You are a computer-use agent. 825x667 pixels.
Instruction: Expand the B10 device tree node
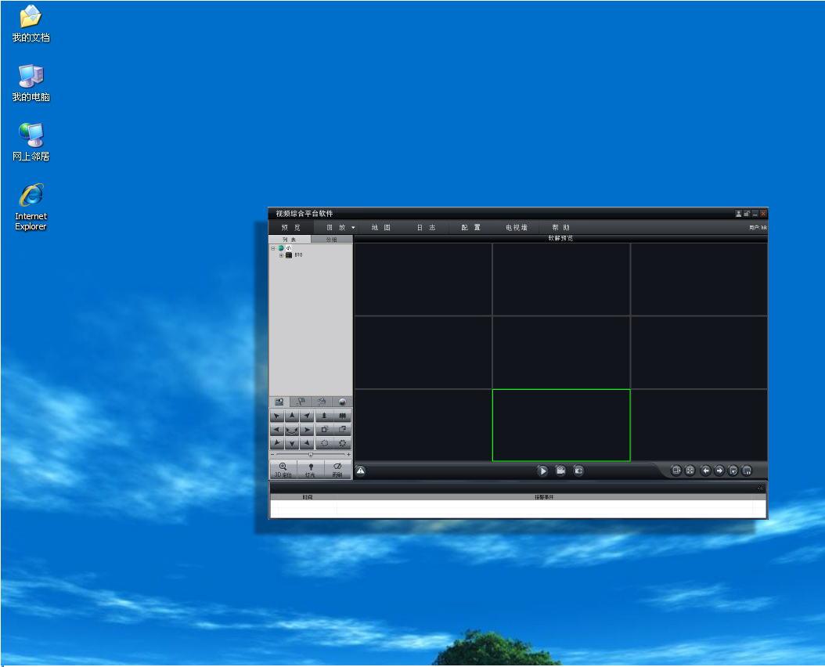tap(281, 254)
